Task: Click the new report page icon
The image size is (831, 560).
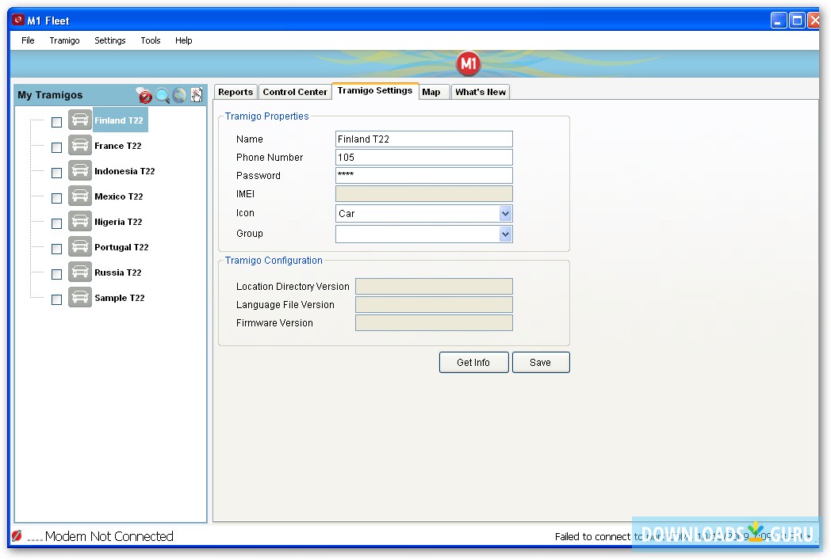Action: 196,95
